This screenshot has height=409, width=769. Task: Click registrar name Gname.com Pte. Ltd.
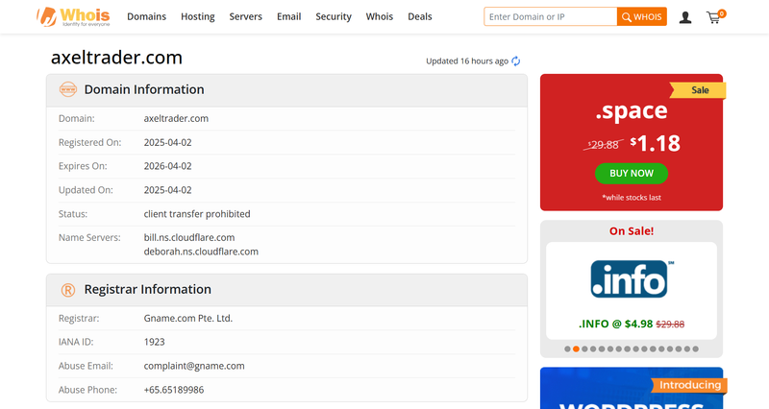(188, 319)
